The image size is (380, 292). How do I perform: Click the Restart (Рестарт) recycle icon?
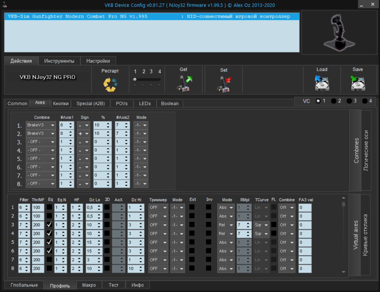tap(110, 84)
